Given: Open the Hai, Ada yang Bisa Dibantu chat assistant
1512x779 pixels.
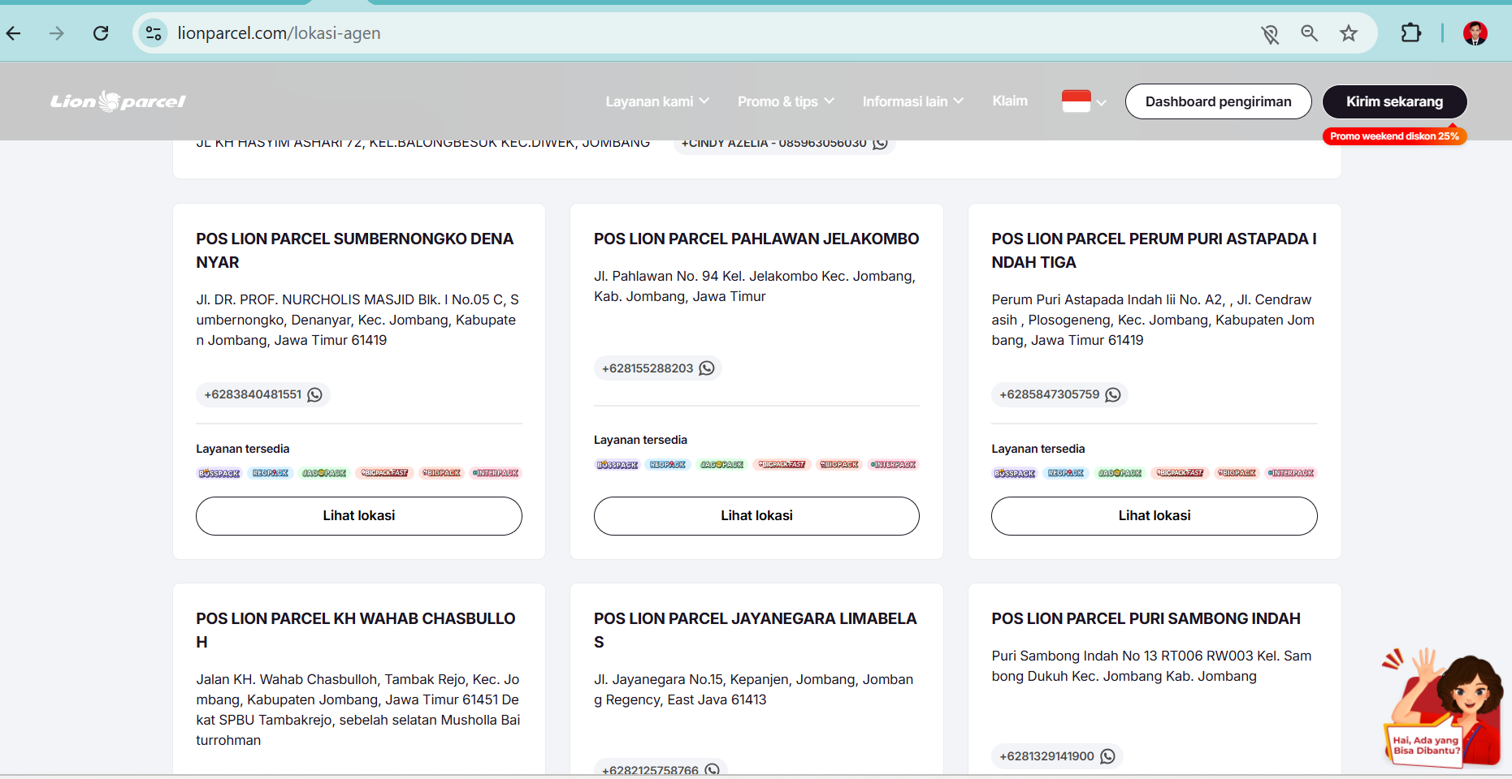Looking at the screenshot, I should coord(1443,708).
